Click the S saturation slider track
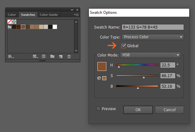 tap(137, 75)
